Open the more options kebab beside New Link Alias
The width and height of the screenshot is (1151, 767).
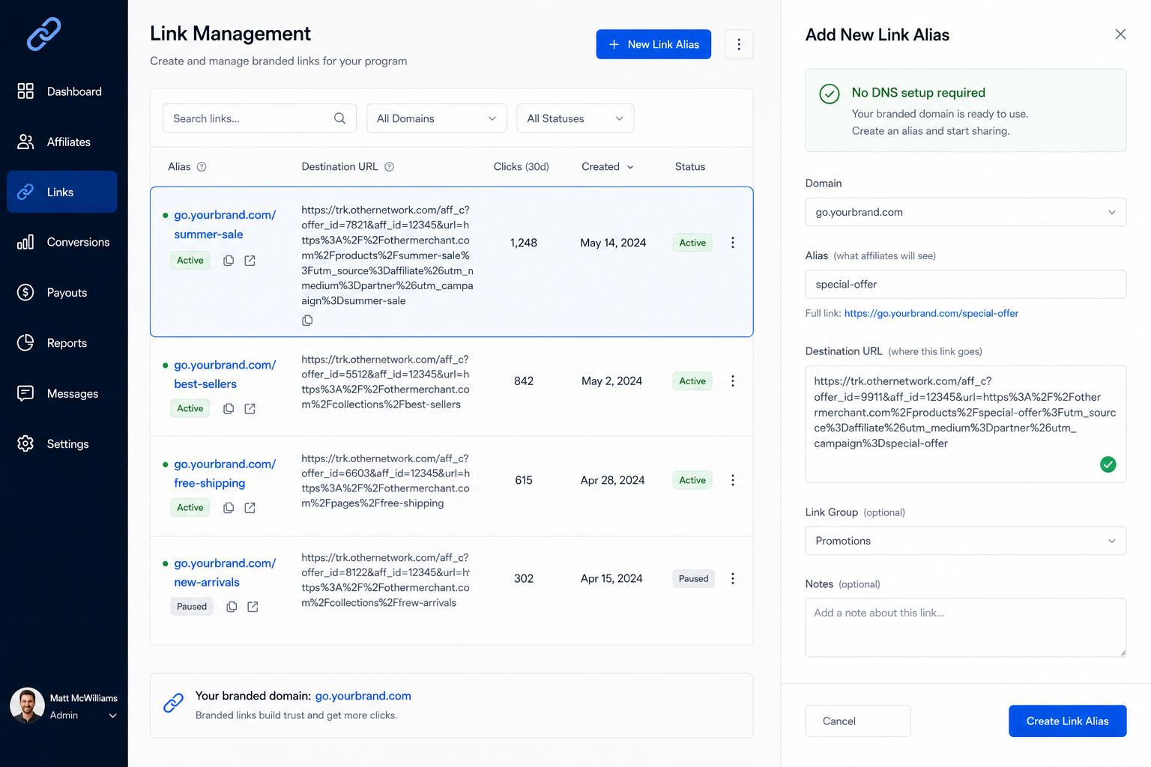pos(739,44)
